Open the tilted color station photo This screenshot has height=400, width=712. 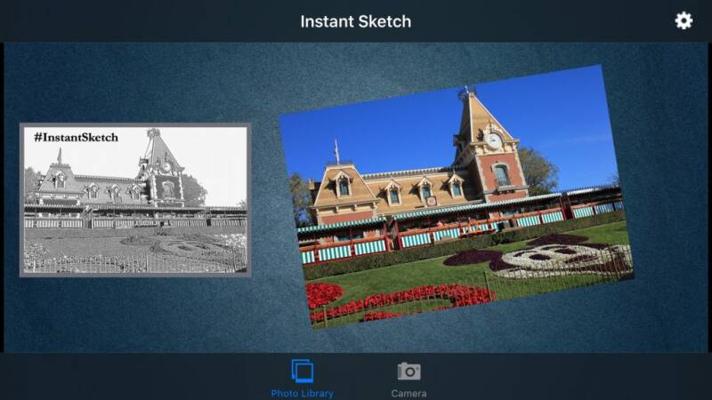coord(456,196)
